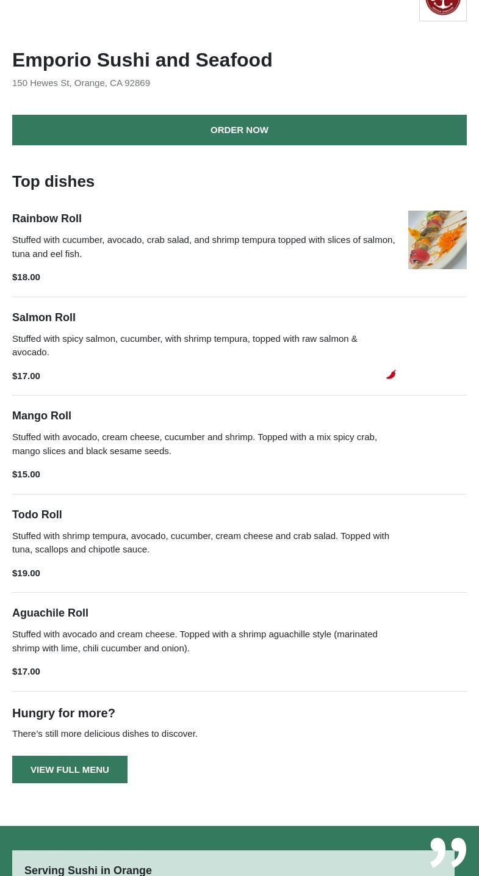Screen dimensions: 479x876
Task: Click the Serving Sushi in Orange heading
Action: click(x=88, y=870)
